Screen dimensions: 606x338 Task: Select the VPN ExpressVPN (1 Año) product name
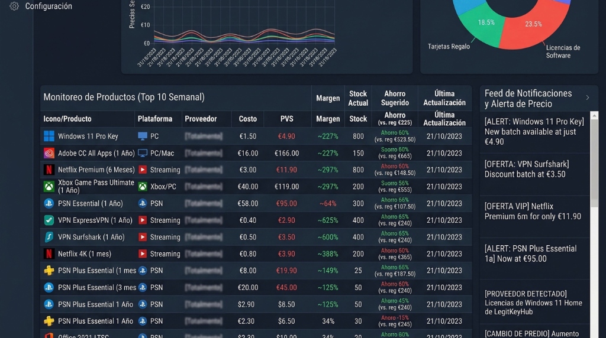(x=95, y=220)
